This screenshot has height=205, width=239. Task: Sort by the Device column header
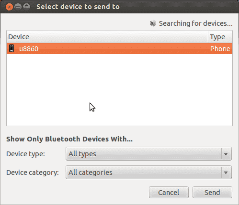click(107, 37)
